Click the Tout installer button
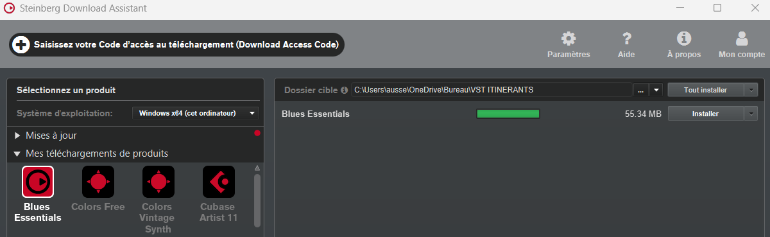 click(x=706, y=90)
